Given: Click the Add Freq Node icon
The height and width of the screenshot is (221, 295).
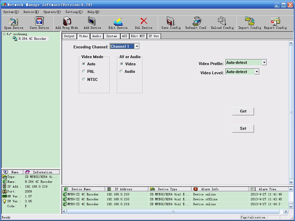Looking at the screenshot, I should coord(67,21).
